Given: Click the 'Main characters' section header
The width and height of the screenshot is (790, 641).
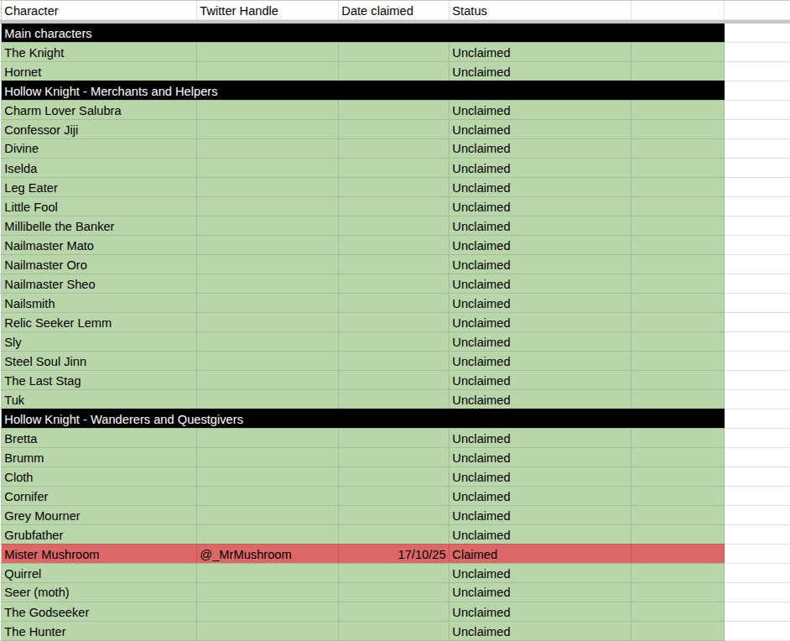Looking at the screenshot, I should point(363,34).
